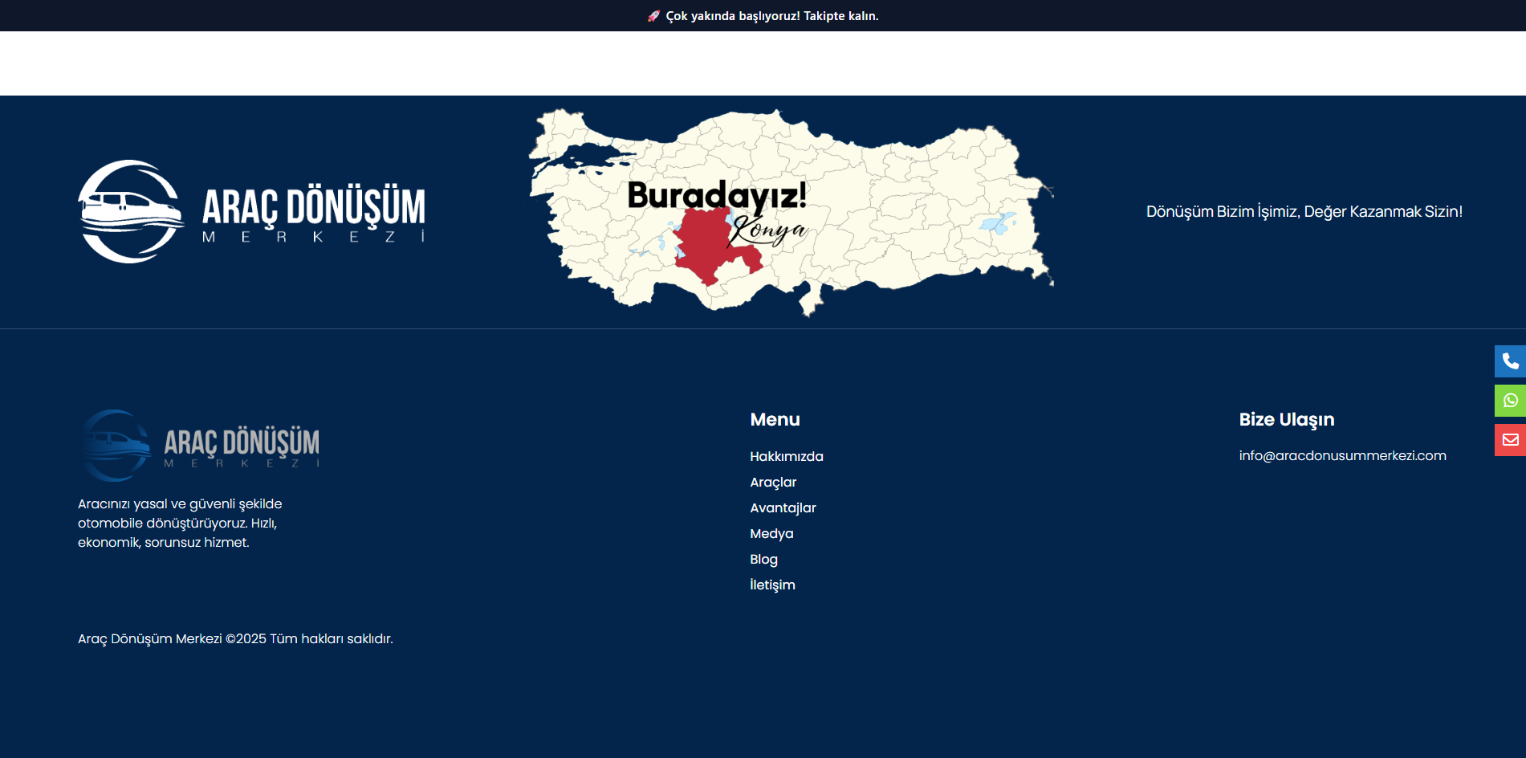Open the green WhatsApp chat icon
1526x758 pixels.
pyautogui.click(x=1510, y=401)
